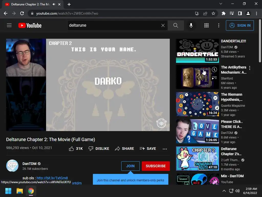Open Chrome three-dot menu
This screenshot has width=262, height=197.
coord(256,13)
